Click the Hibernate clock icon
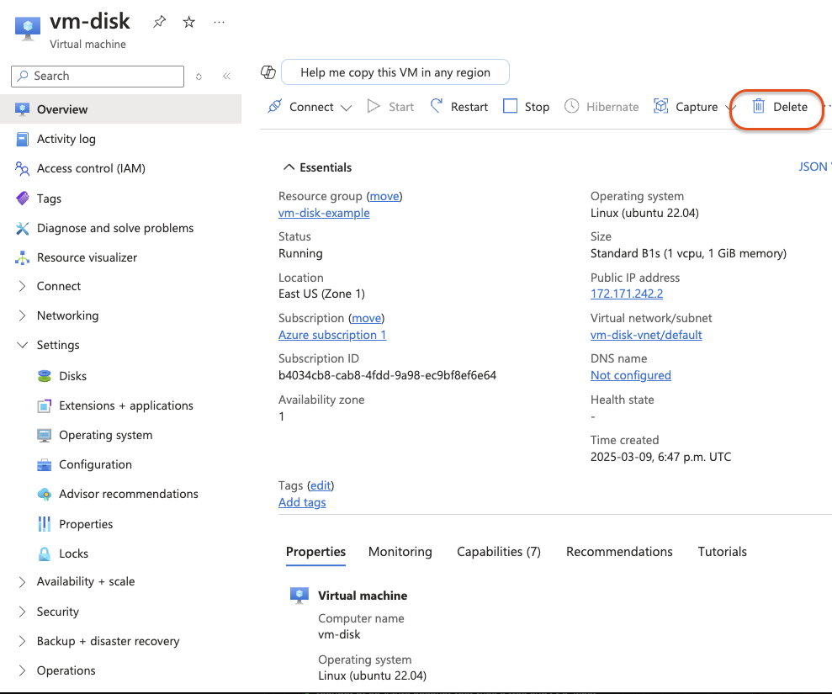The image size is (832, 694). pyautogui.click(x=571, y=106)
